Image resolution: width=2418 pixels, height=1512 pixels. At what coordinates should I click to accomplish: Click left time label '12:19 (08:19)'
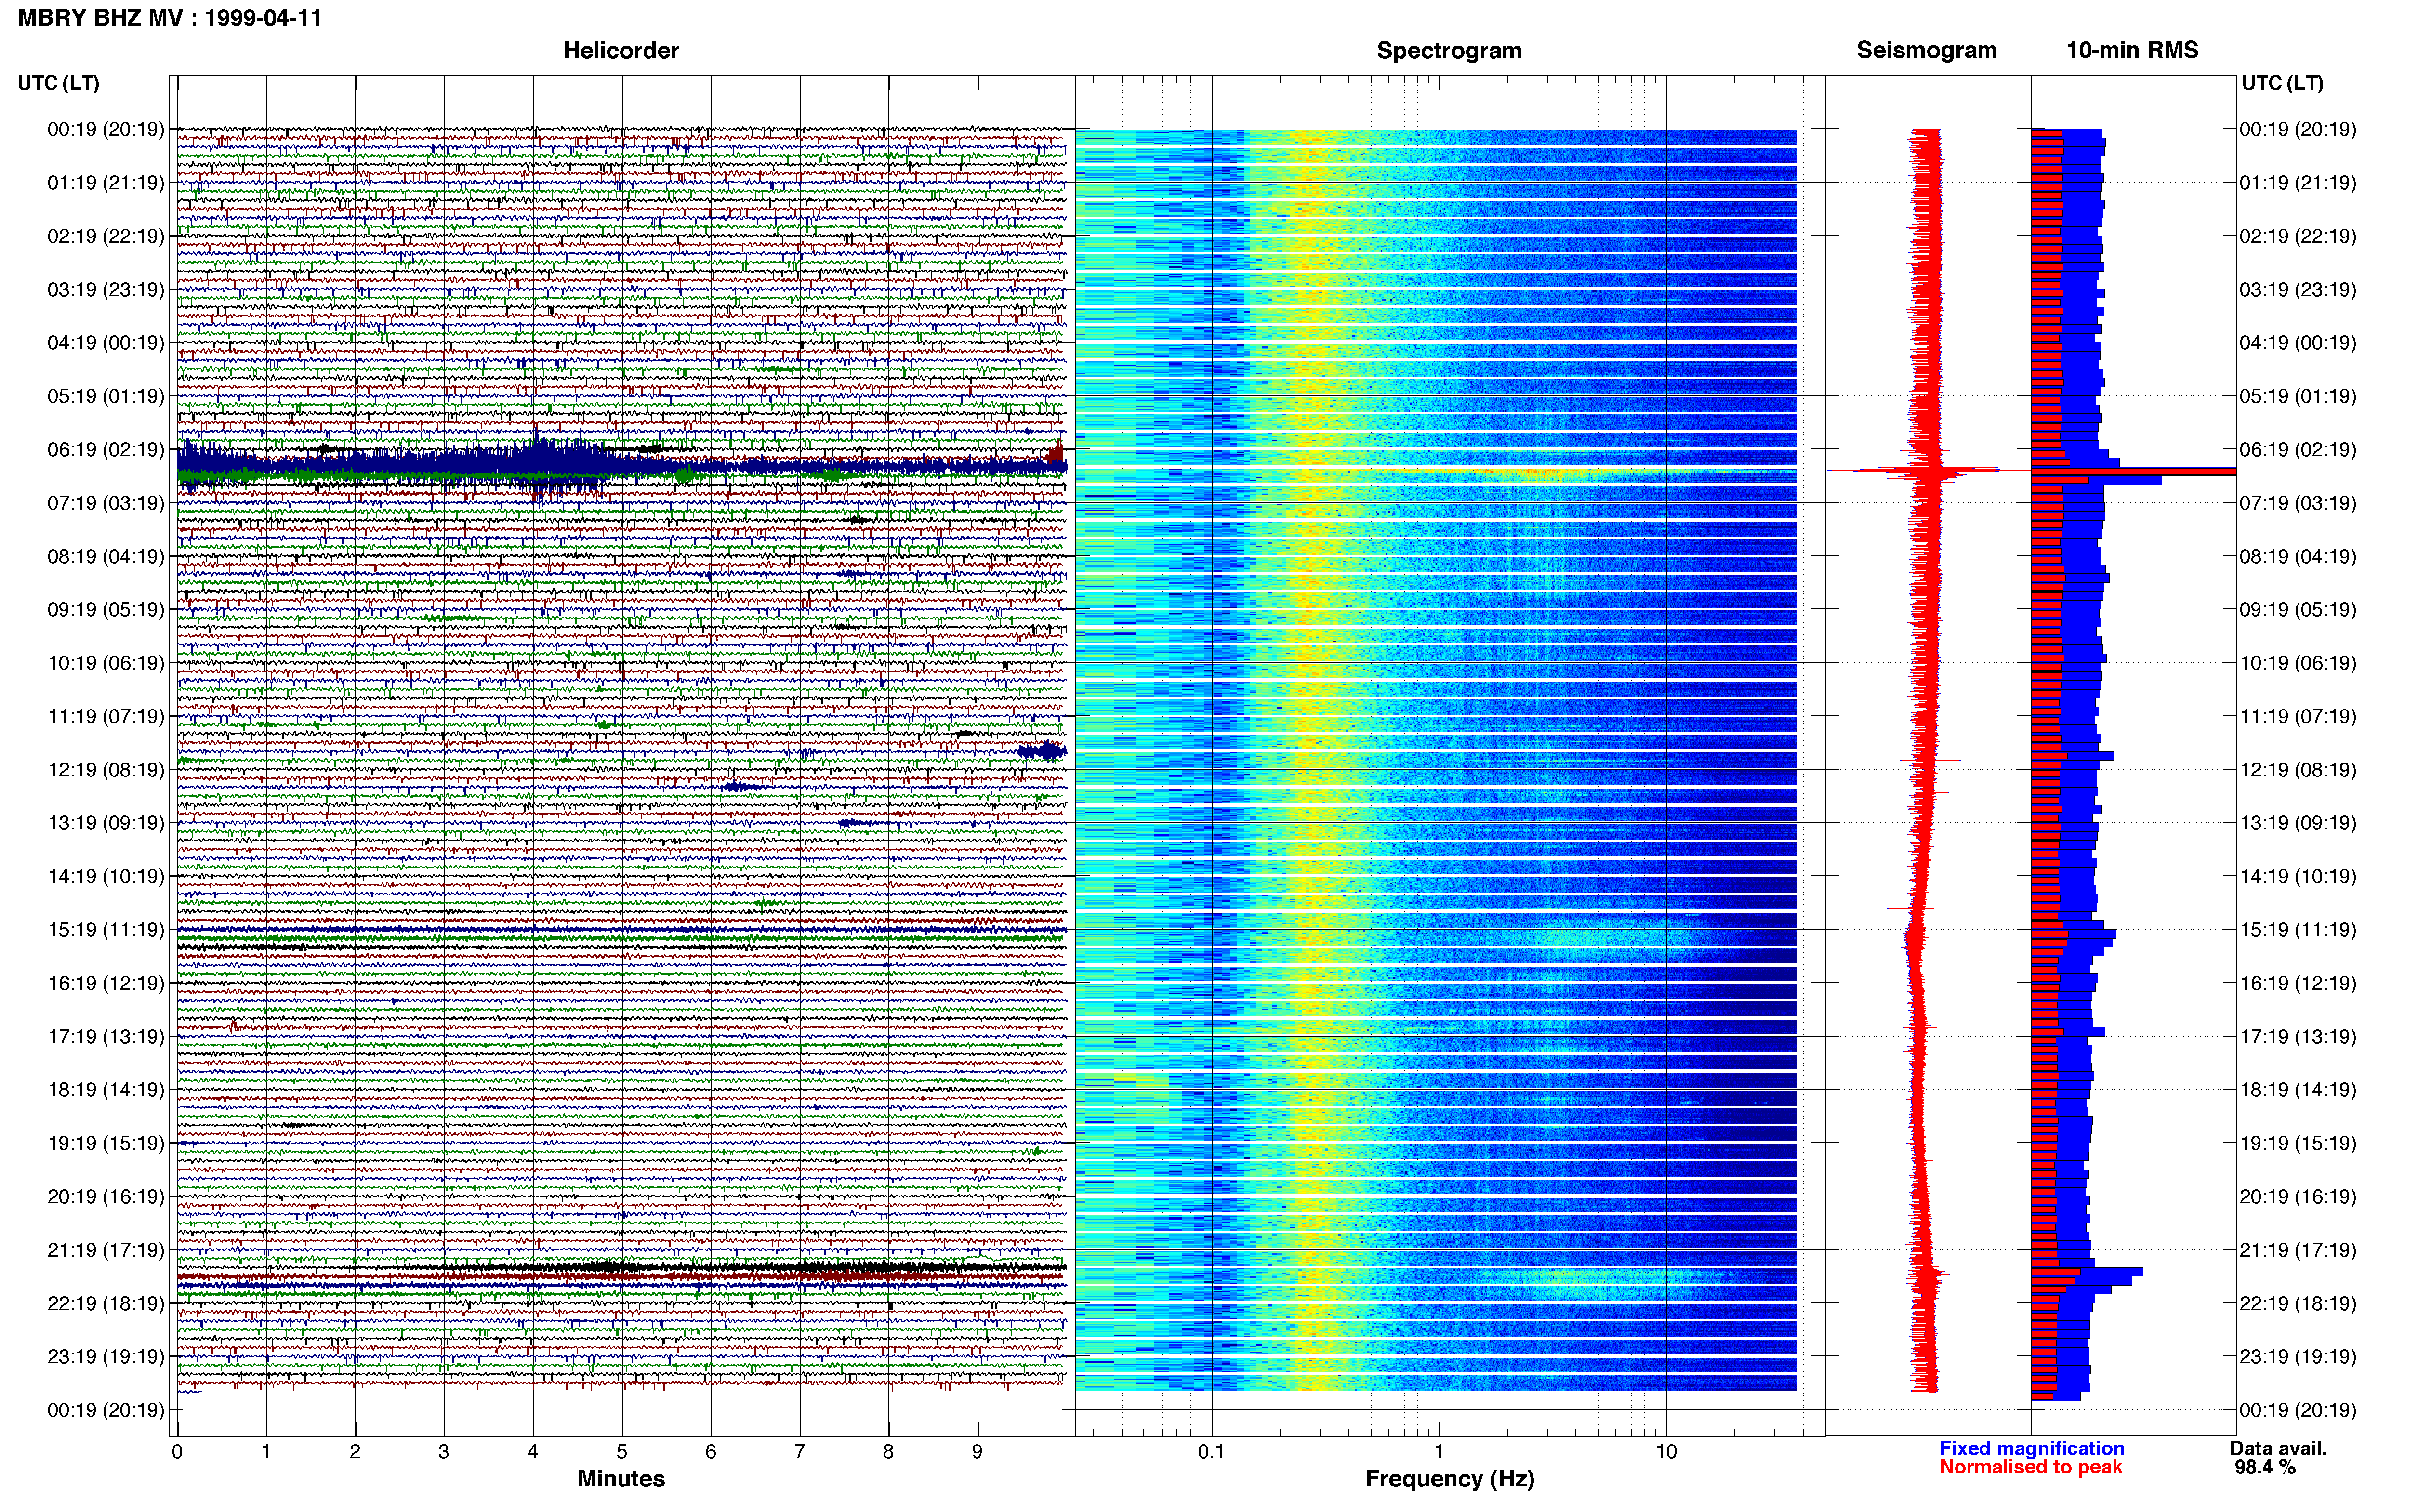click(x=105, y=770)
